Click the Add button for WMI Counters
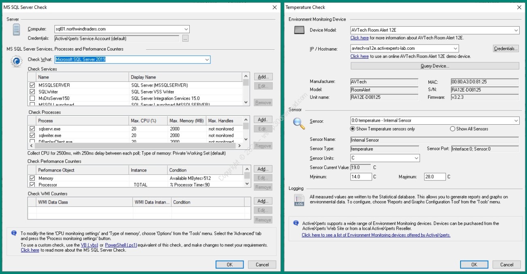This screenshot has height=274, width=527. 263,201
